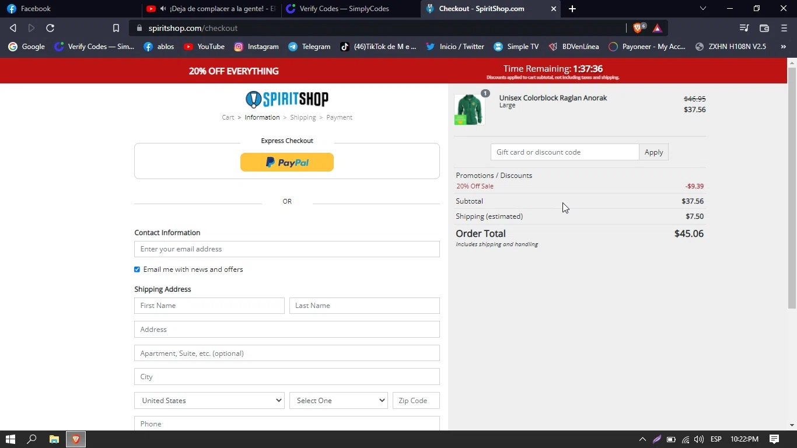Click the Apartment, Suite optional field
797x448 pixels.
click(287, 353)
